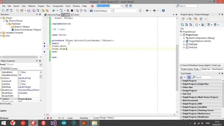Click the Bind Visually... link
This screenshot has width=224, height=126.
point(6,104)
